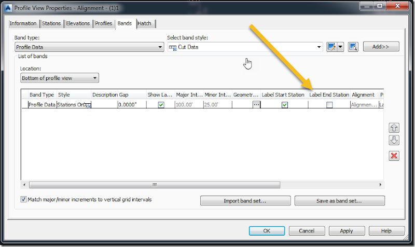The width and height of the screenshot is (415, 247).
Task: Switch to the Hatch tab
Action: pos(145,23)
